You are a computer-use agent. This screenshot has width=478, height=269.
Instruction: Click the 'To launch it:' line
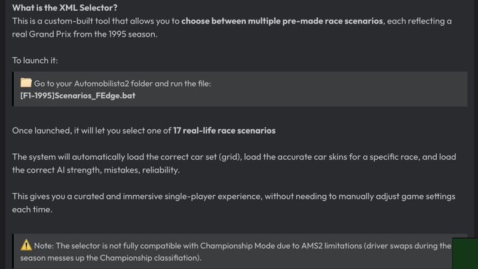click(35, 60)
